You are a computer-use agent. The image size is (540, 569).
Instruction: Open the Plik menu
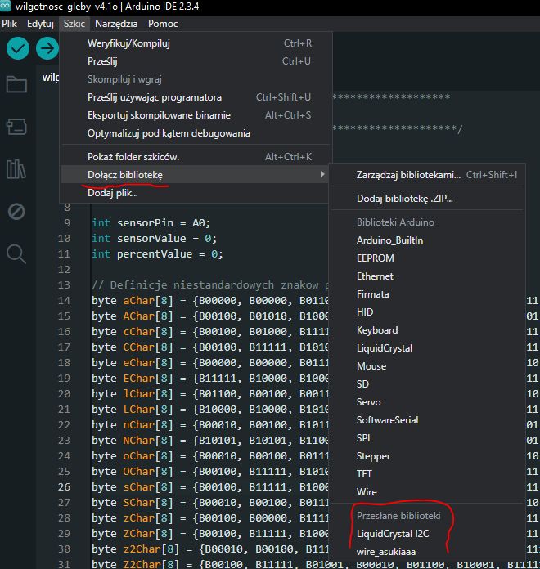pos(10,24)
